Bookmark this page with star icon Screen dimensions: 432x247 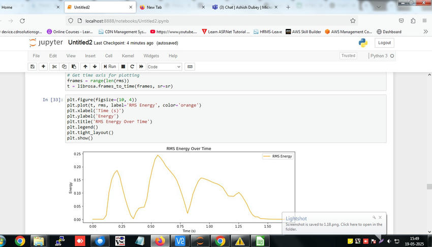(x=353, y=21)
